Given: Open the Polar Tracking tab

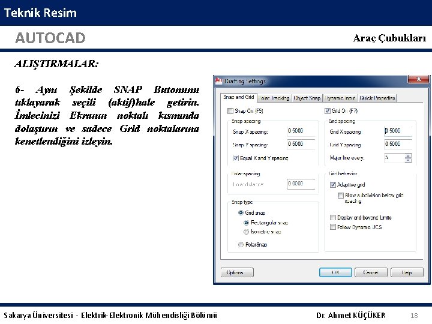Looking at the screenshot, I should (x=274, y=98).
